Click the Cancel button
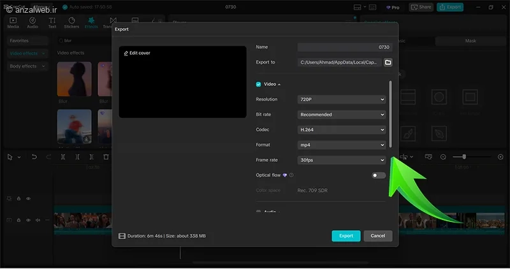 (377, 236)
